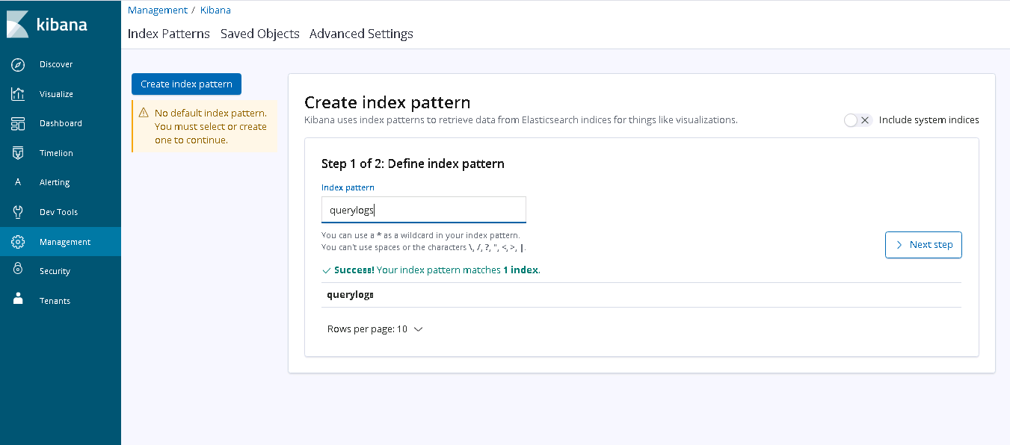Select Timelion label in the sidebar
The width and height of the screenshot is (1010, 445).
tap(56, 153)
